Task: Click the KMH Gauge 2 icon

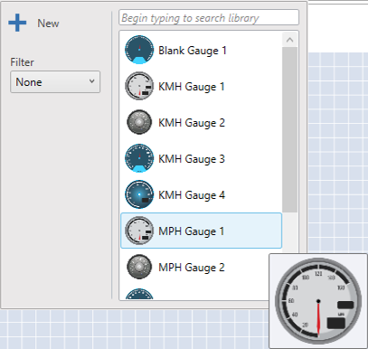Action: [x=139, y=122]
